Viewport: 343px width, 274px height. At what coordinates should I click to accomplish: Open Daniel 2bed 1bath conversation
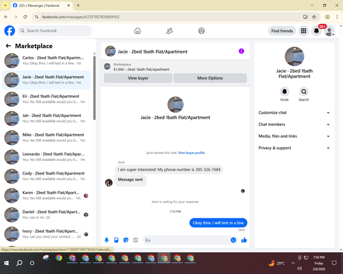[46, 214]
